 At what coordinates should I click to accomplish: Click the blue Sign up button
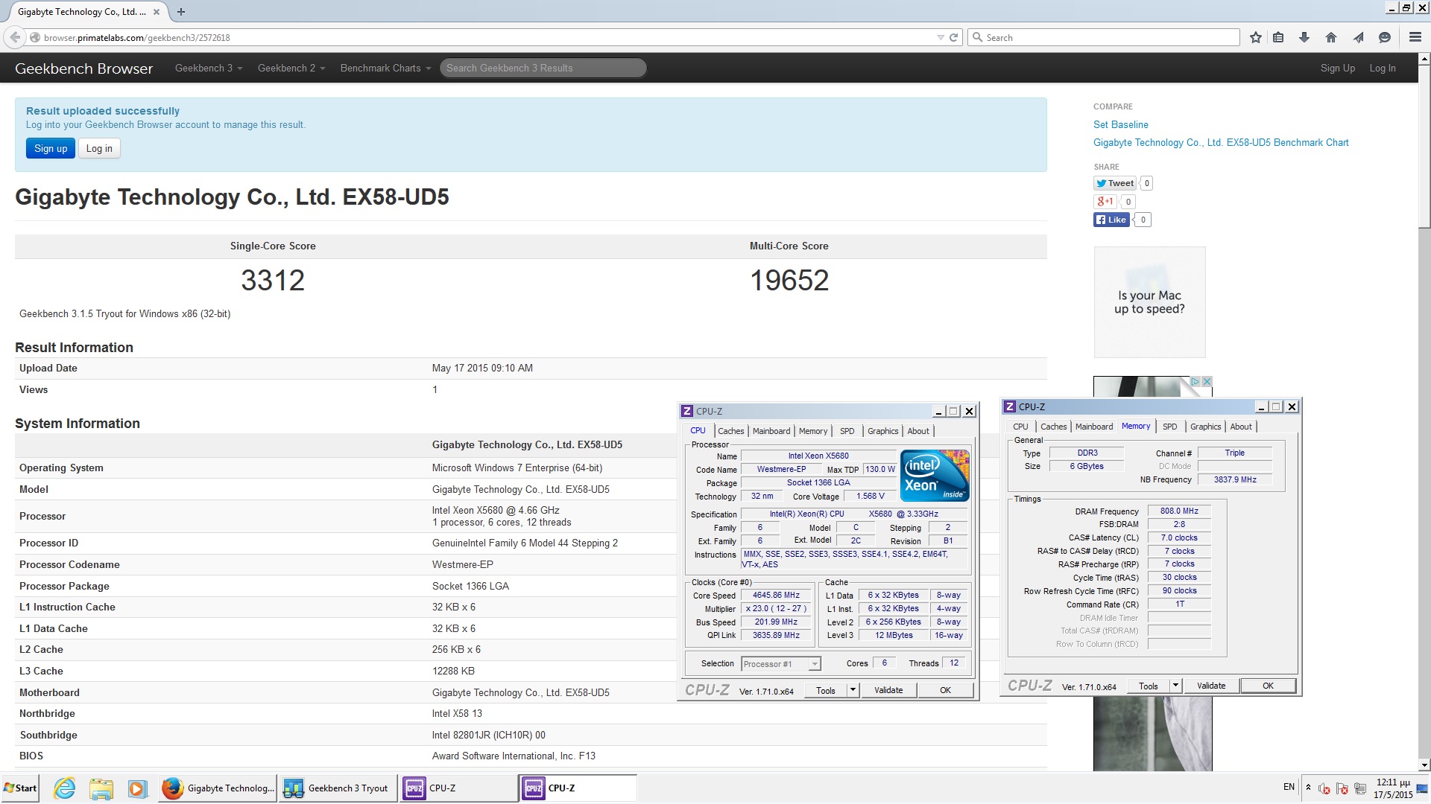click(x=51, y=148)
